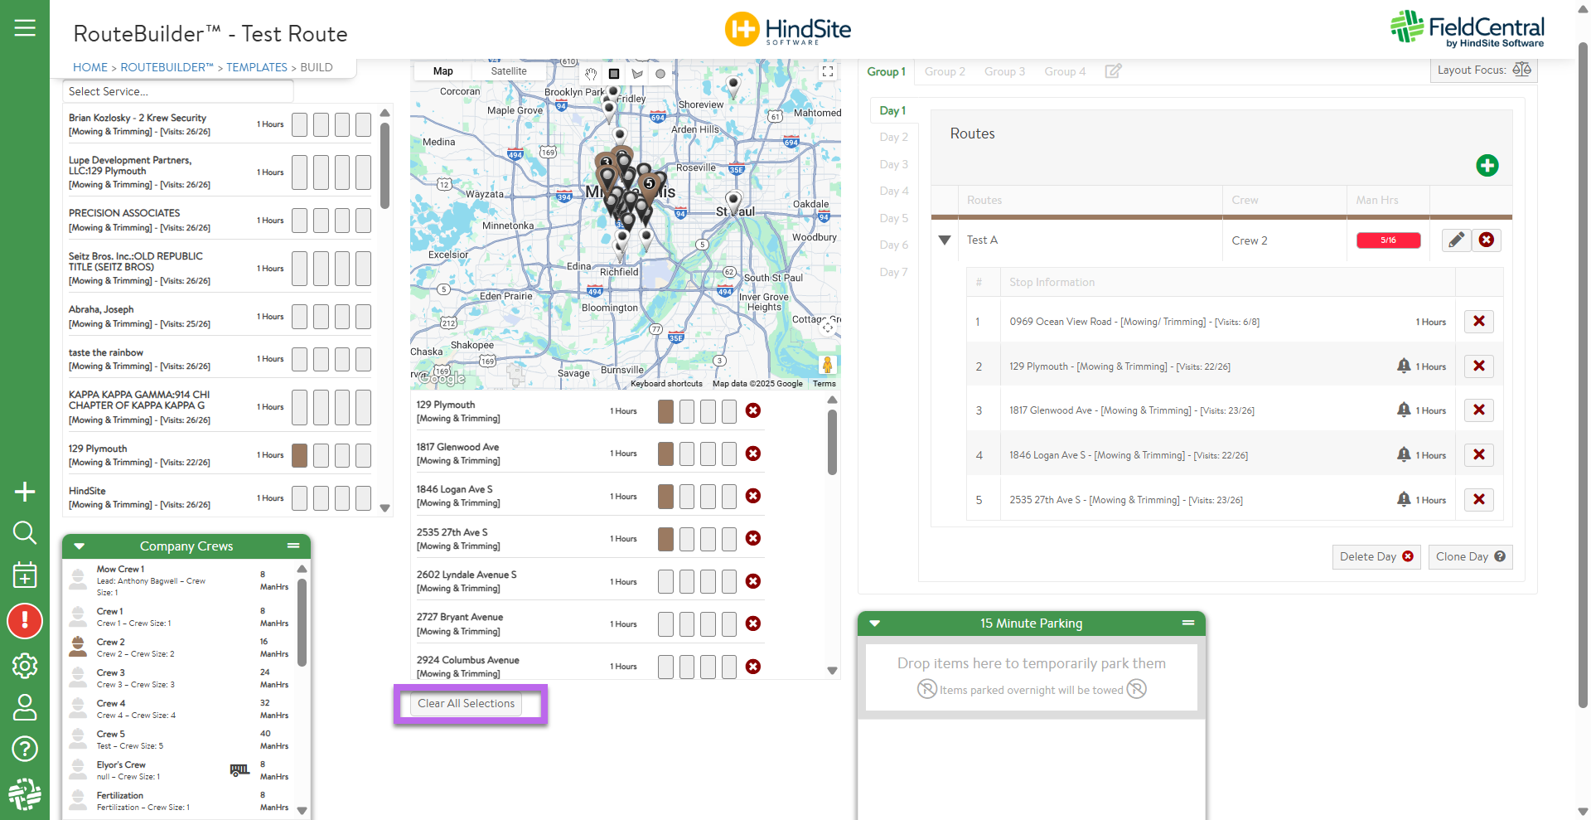The width and height of the screenshot is (1591, 820).
Task: Switch to the Group 2 tab
Action: click(945, 72)
